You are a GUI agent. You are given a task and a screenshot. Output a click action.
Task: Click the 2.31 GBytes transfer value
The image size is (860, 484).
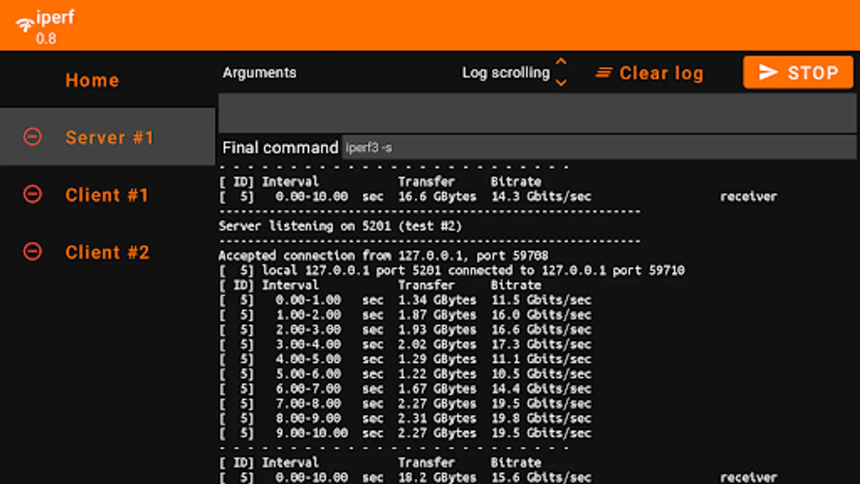pos(437,418)
